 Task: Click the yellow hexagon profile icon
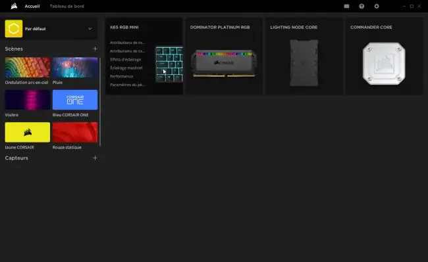point(14,29)
